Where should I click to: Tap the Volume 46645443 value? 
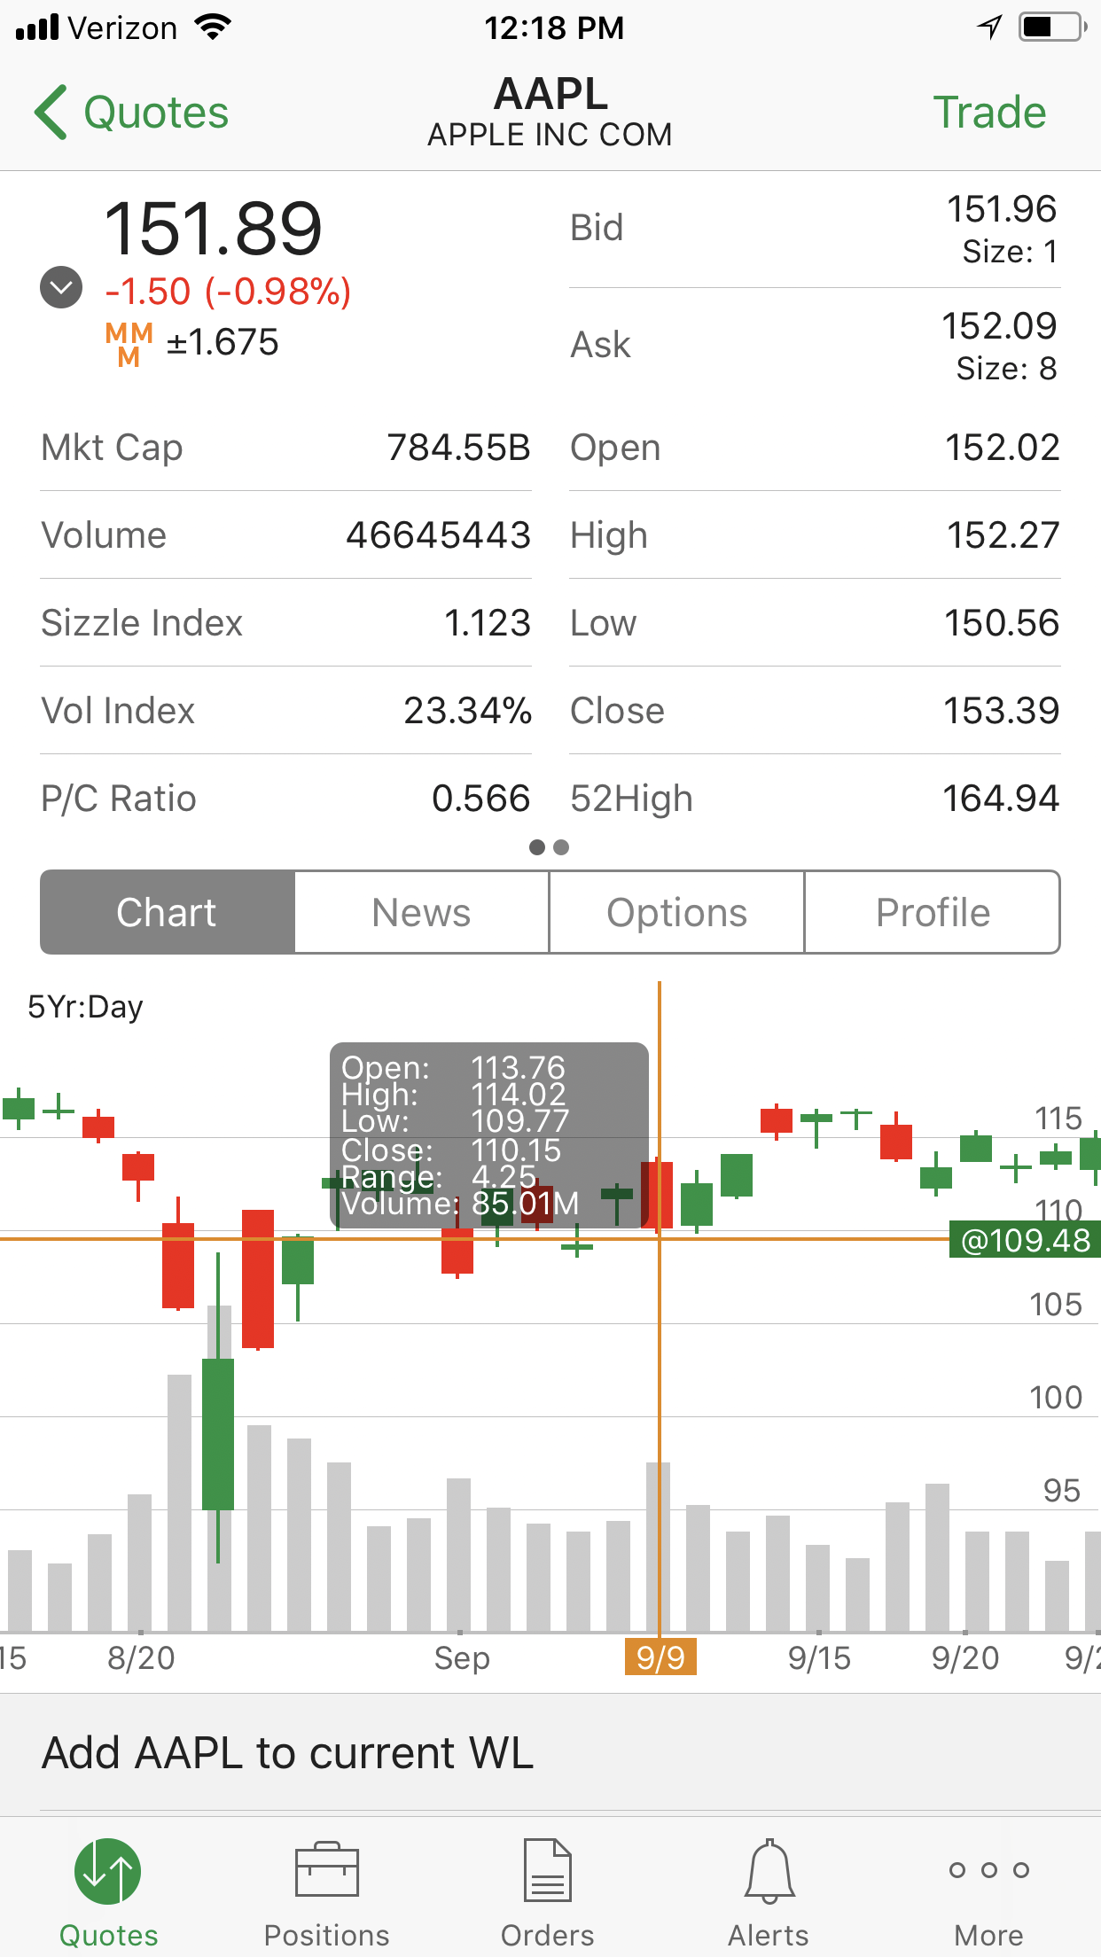pyautogui.click(x=438, y=535)
